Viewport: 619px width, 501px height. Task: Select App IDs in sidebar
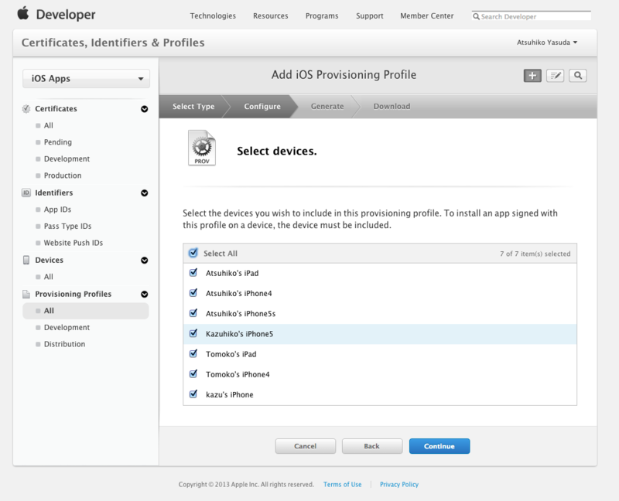pos(57,210)
